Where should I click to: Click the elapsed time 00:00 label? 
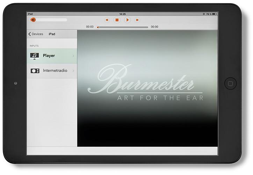(x=90, y=27)
